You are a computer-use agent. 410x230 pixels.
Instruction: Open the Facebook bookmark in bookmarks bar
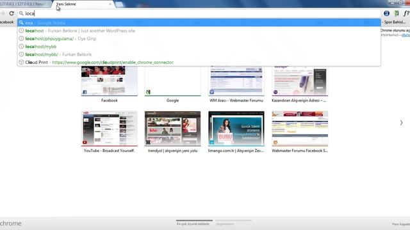[7, 22]
